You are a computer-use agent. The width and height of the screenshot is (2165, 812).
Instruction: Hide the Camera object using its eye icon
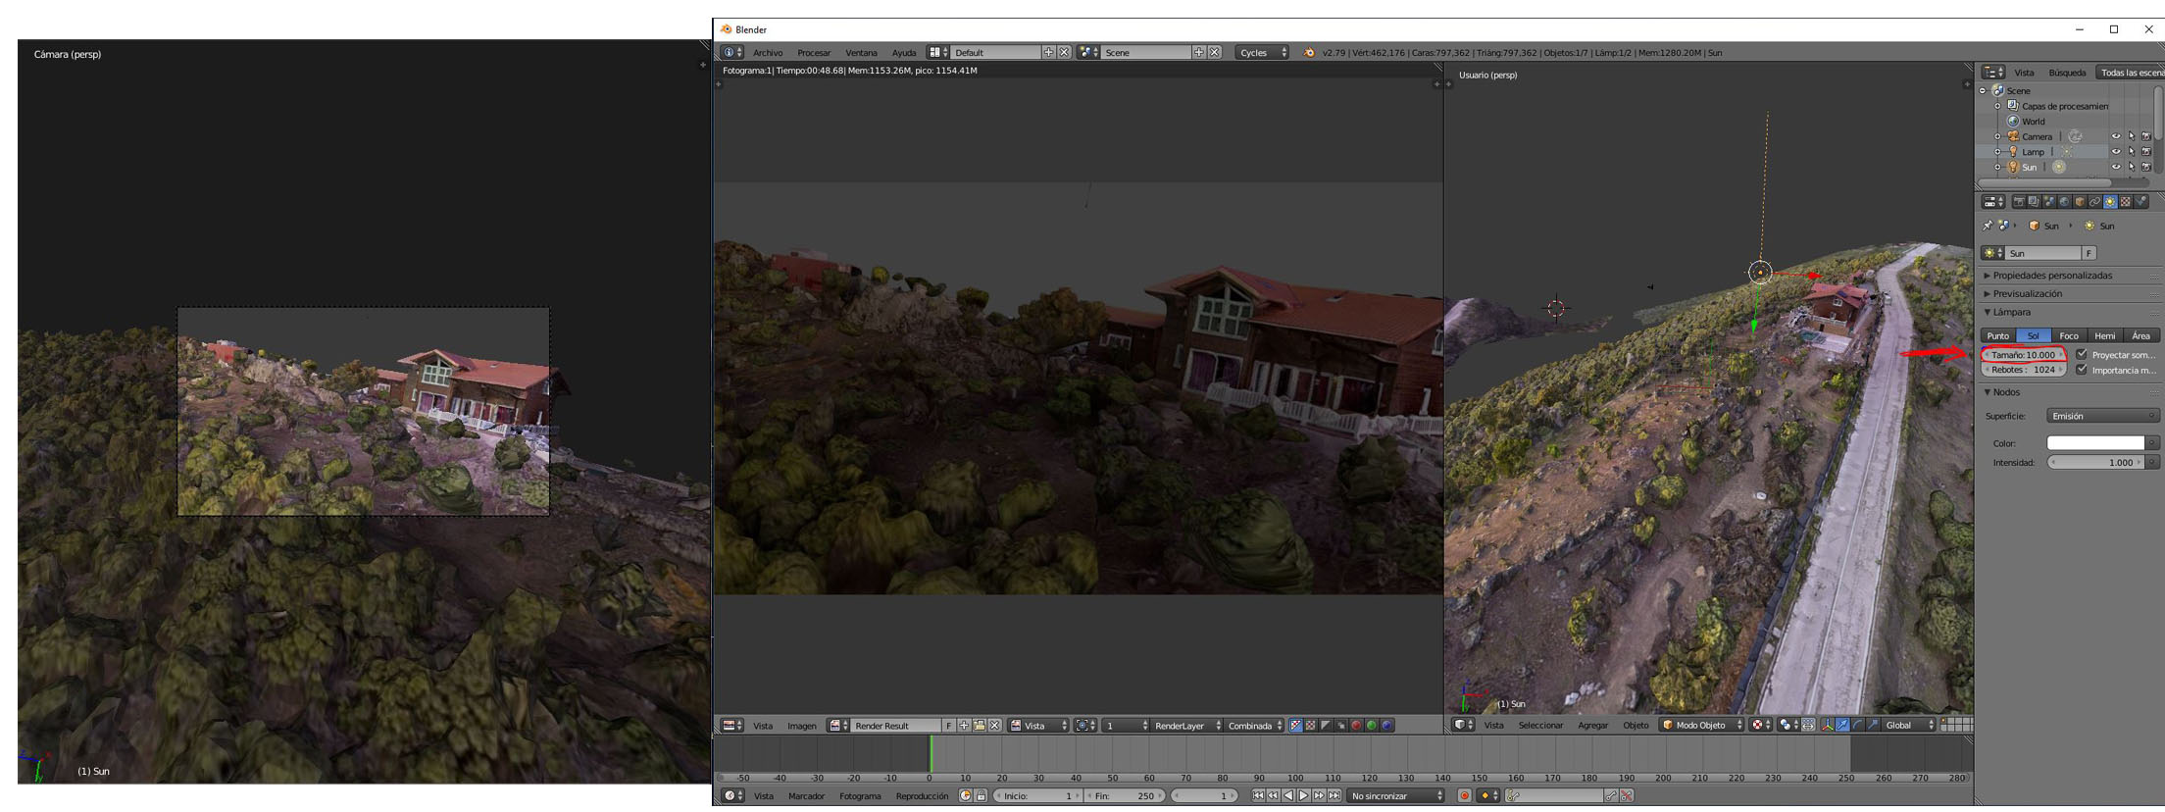tap(2115, 136)
